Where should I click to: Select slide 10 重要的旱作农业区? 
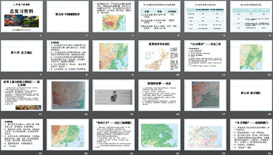159,56
